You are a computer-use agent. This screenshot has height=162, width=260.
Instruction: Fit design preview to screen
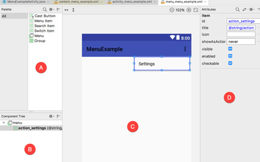pyautogui.click(x=196, y=10)
